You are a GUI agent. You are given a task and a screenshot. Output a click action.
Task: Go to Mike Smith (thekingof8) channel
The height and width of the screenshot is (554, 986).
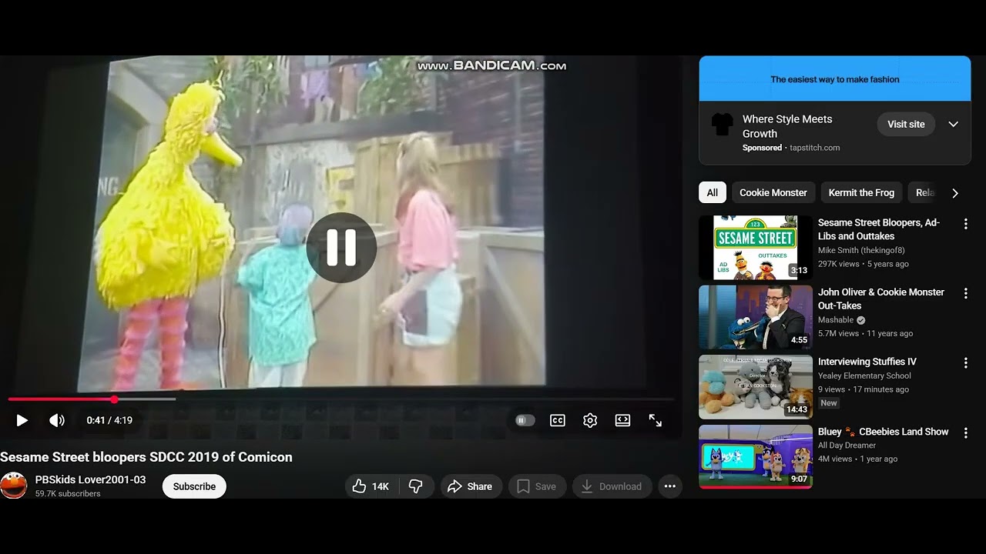(x=861, y=251)
